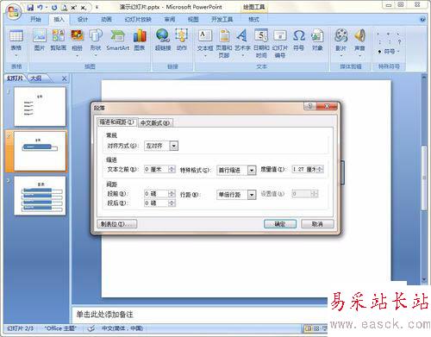Open PowerPoint help question mark icon
The image size is (431, 337).
click(422, 19)
